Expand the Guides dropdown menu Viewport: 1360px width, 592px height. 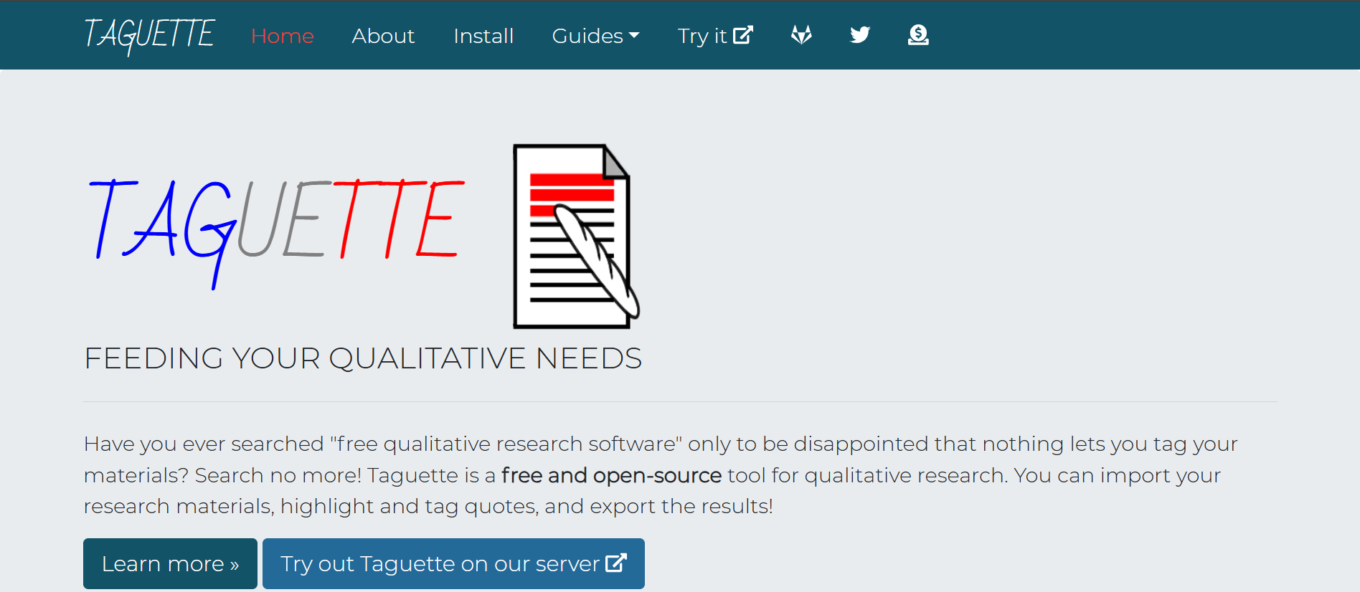[595, 36]
